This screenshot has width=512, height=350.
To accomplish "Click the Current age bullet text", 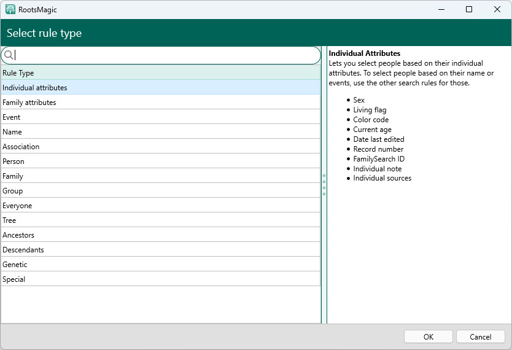I will coord(372,130).
